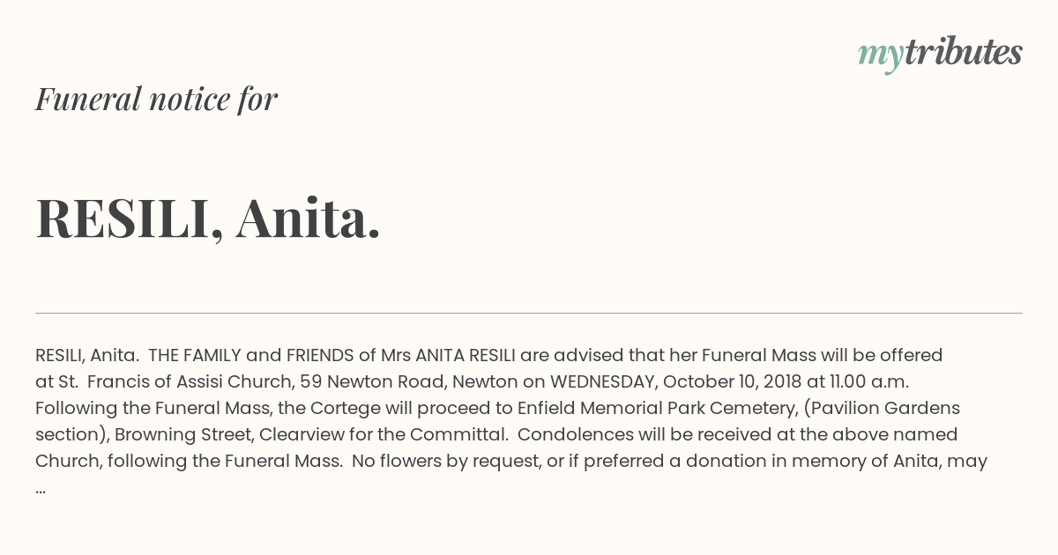Click the word 'WEDNESDAY' in the notice

click(602, 381)
